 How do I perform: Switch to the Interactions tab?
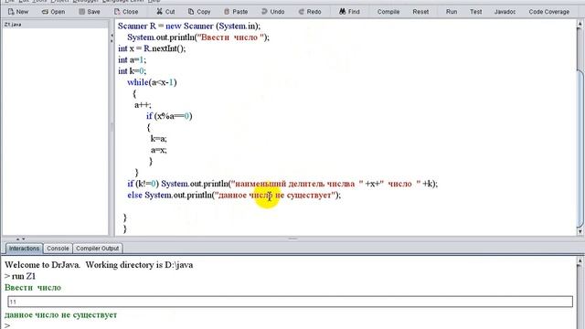click(24, 249)
